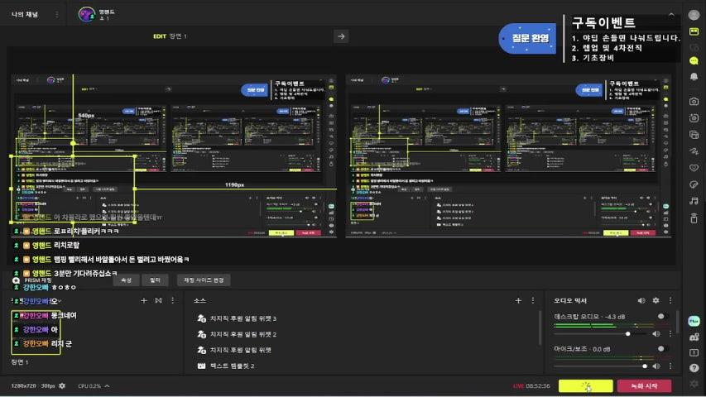Click the audio mixer scrollbar
Image resolution: width=706 pixels, height=397 pixels.
(678, 322)
